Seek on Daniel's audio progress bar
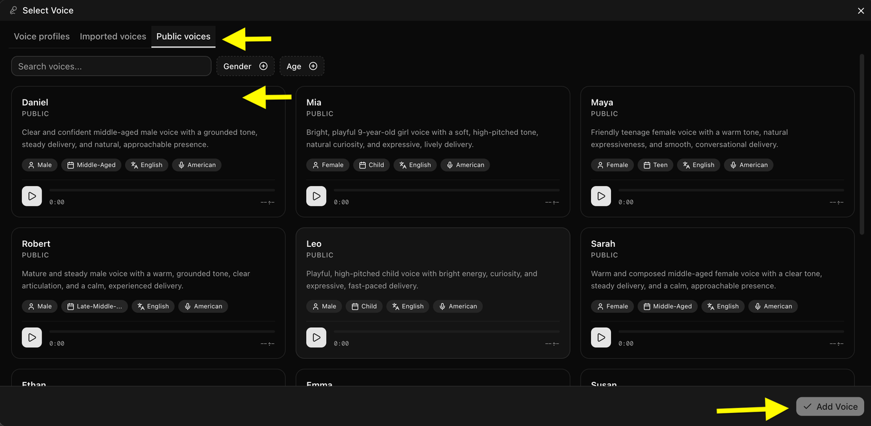The height and width of the screenshot is (426, 871). tap(162, 190)
